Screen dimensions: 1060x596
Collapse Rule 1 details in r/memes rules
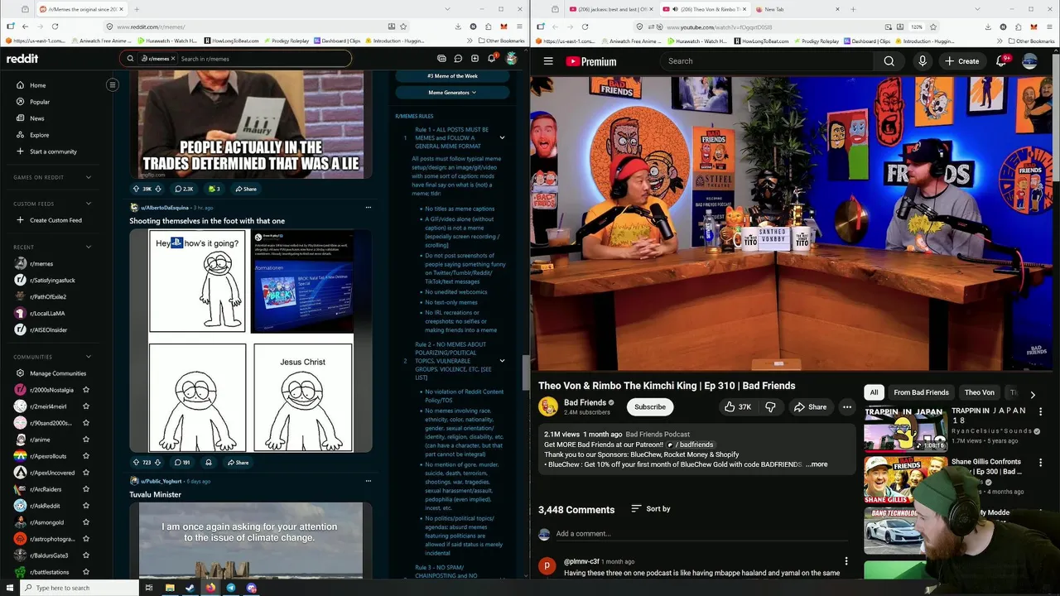coord(502,137)
